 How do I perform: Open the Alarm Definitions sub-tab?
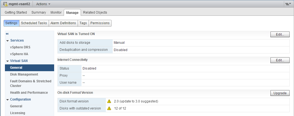63,23
